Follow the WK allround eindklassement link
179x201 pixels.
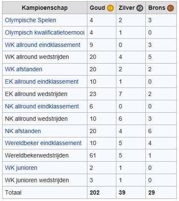[43, 45]
